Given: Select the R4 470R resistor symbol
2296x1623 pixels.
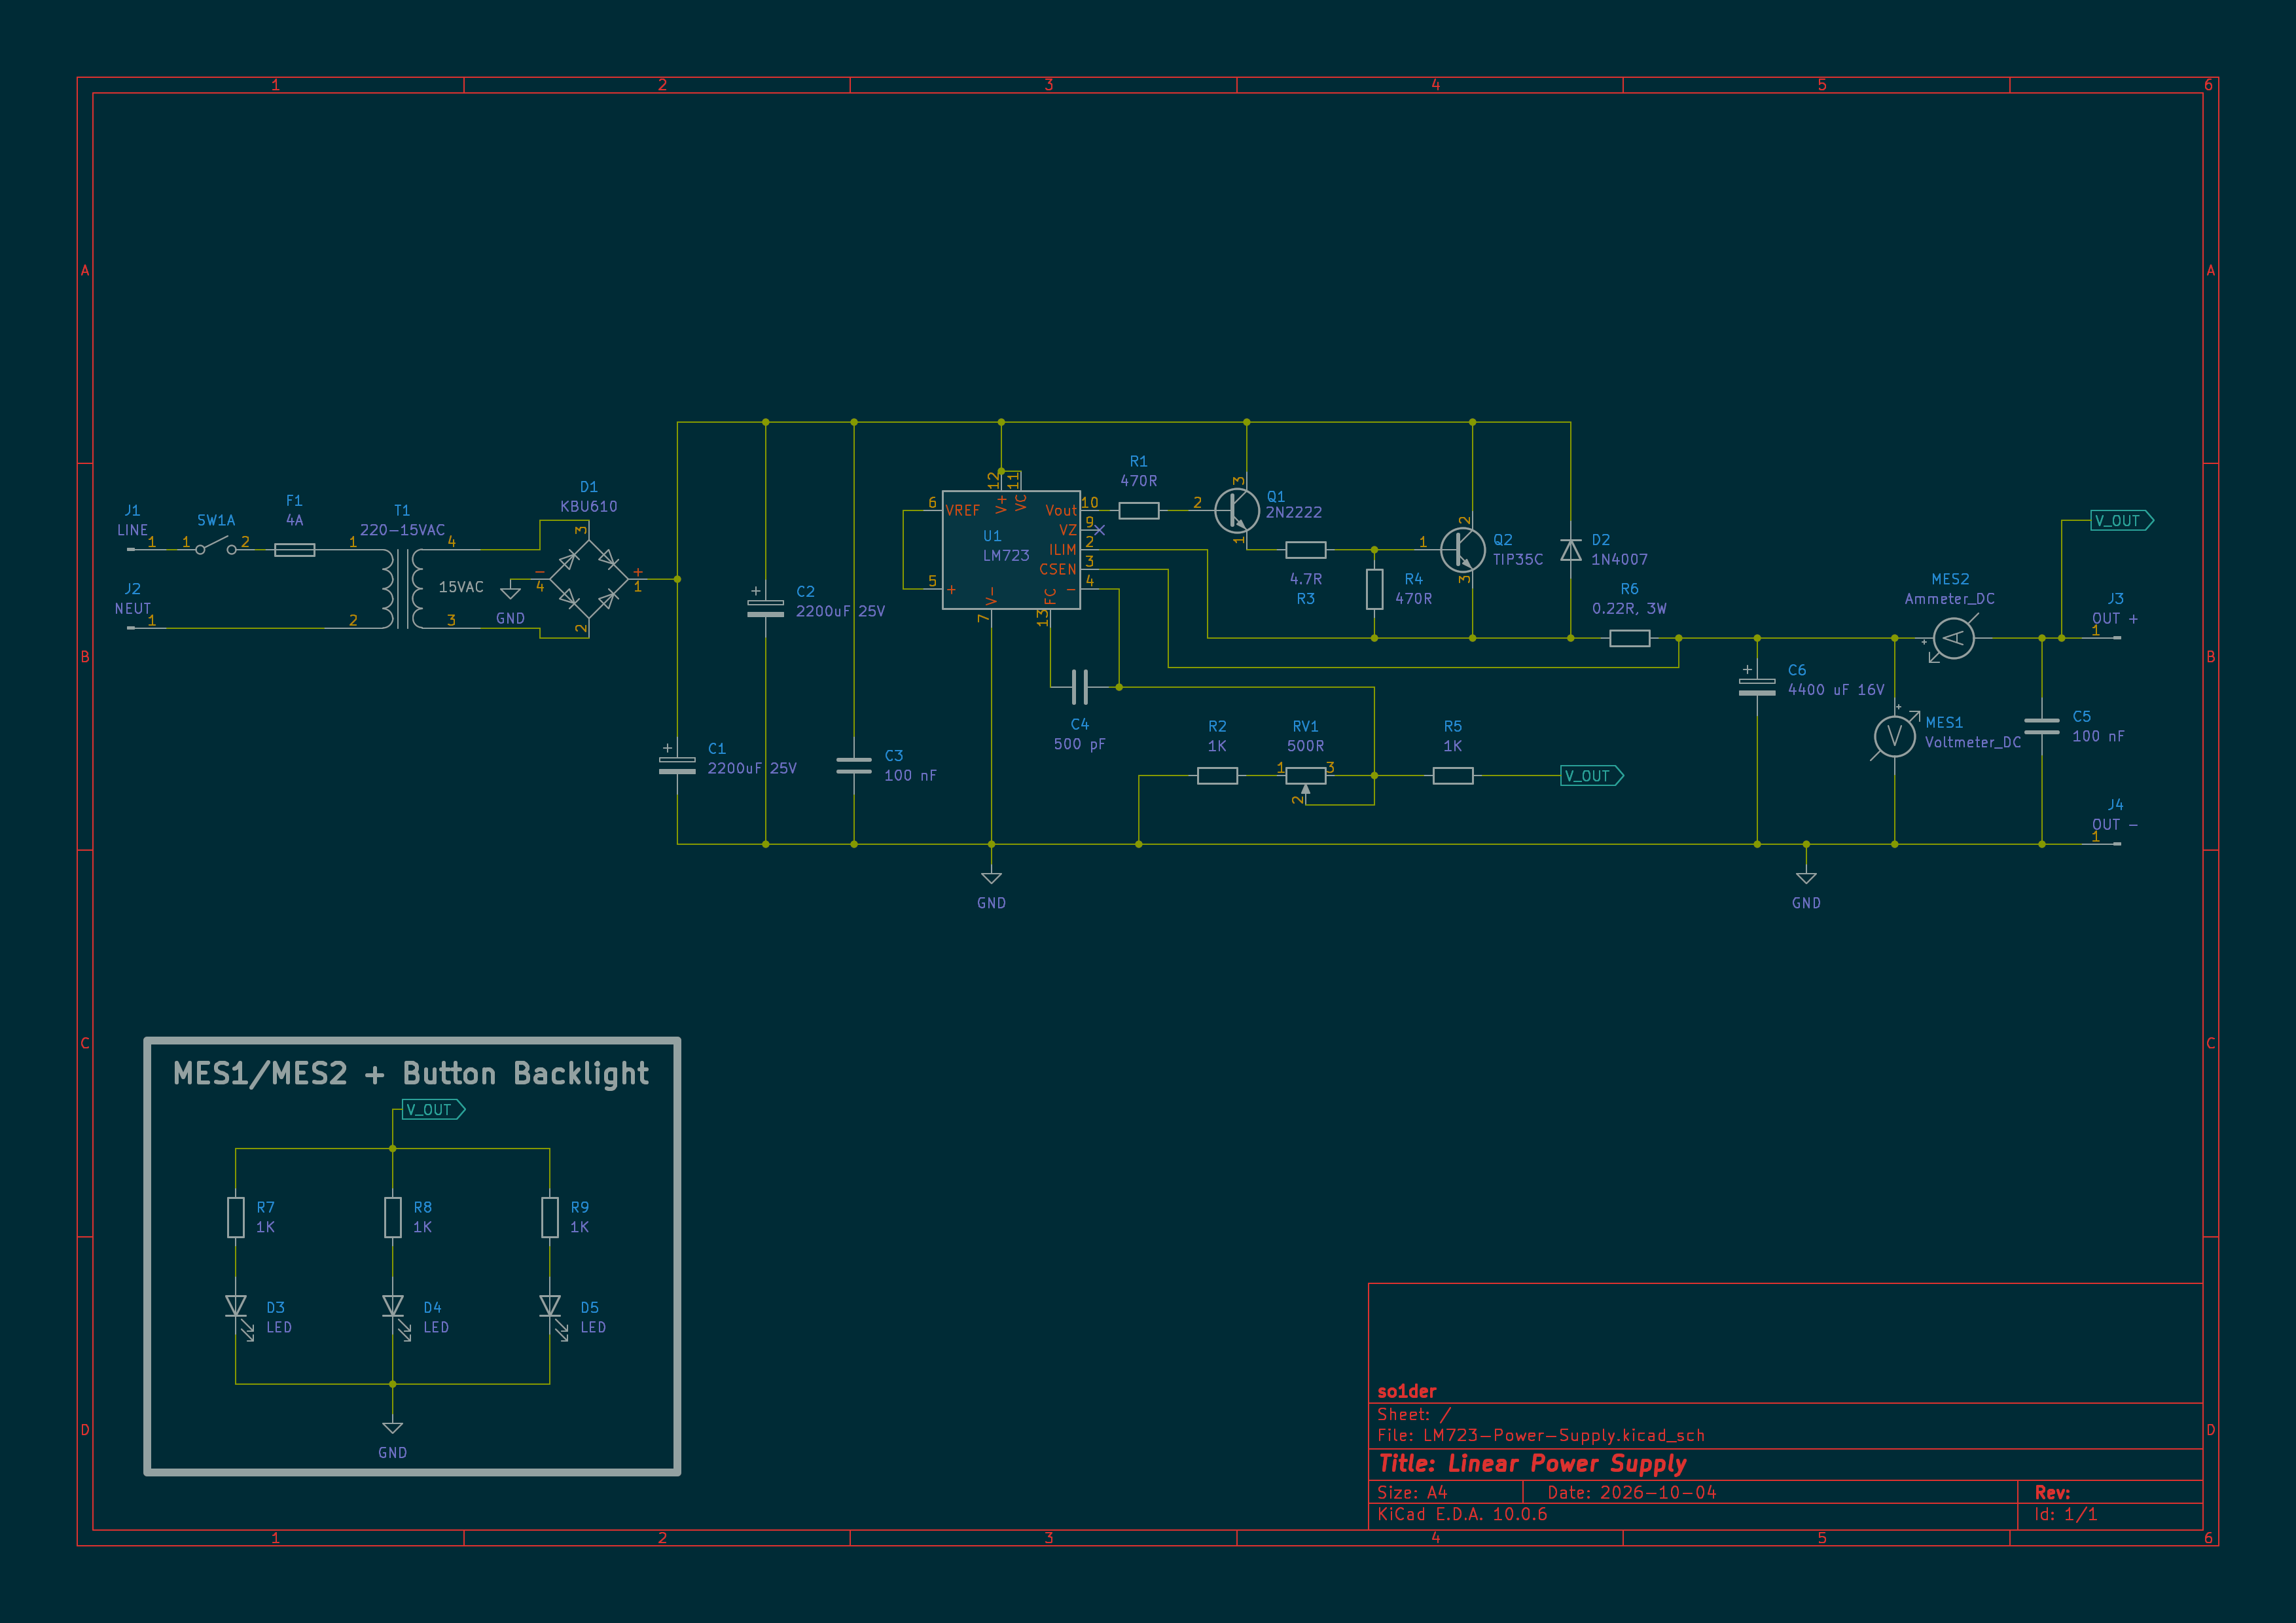Looking at the screenshot, I should click(x=1374, y=589).
